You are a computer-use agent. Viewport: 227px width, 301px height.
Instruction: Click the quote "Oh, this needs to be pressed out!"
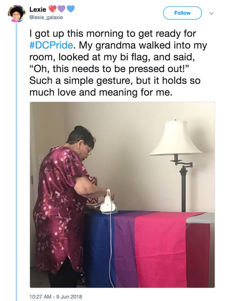point(110,69)
